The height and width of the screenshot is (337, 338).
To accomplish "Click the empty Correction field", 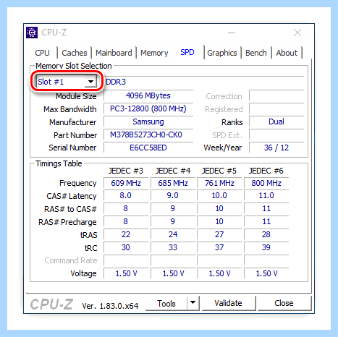I will point(276,95).
